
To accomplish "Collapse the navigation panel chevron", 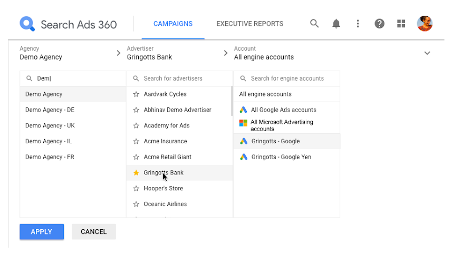I will pyautogui.click(x=427, y=53).
